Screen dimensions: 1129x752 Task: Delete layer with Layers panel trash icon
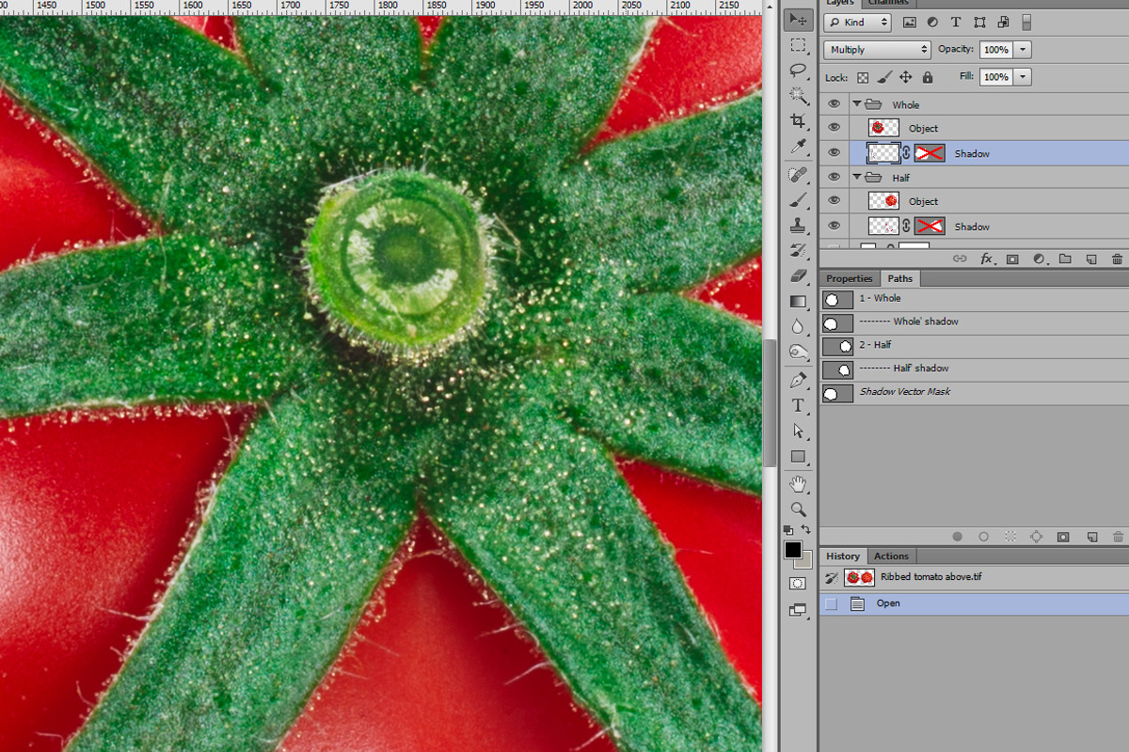(1117, 258)
